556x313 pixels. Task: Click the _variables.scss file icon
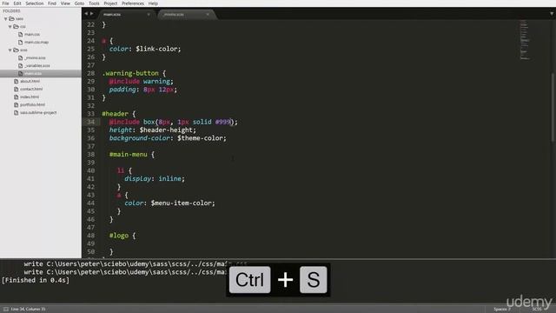point(21,66)
